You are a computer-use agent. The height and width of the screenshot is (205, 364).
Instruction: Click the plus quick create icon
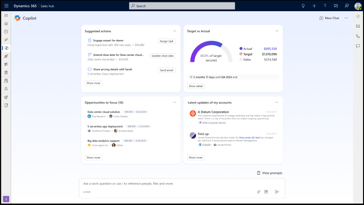point(314,6)
